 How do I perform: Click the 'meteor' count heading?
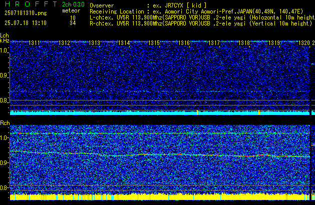pyautogui.click(x=71, y=10)
